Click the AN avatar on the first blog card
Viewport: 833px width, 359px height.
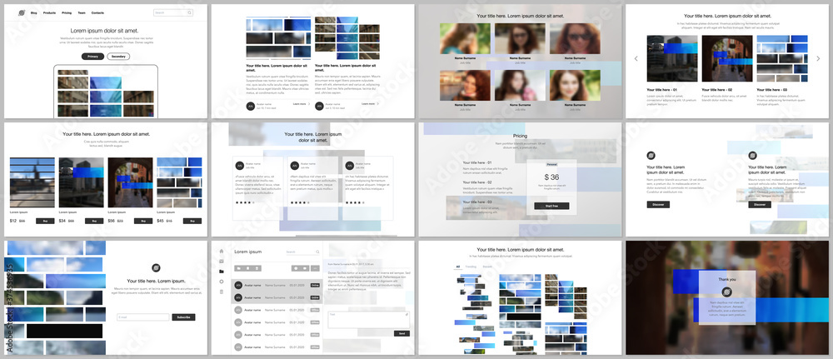pyautogui.click(x=251, y=107)
